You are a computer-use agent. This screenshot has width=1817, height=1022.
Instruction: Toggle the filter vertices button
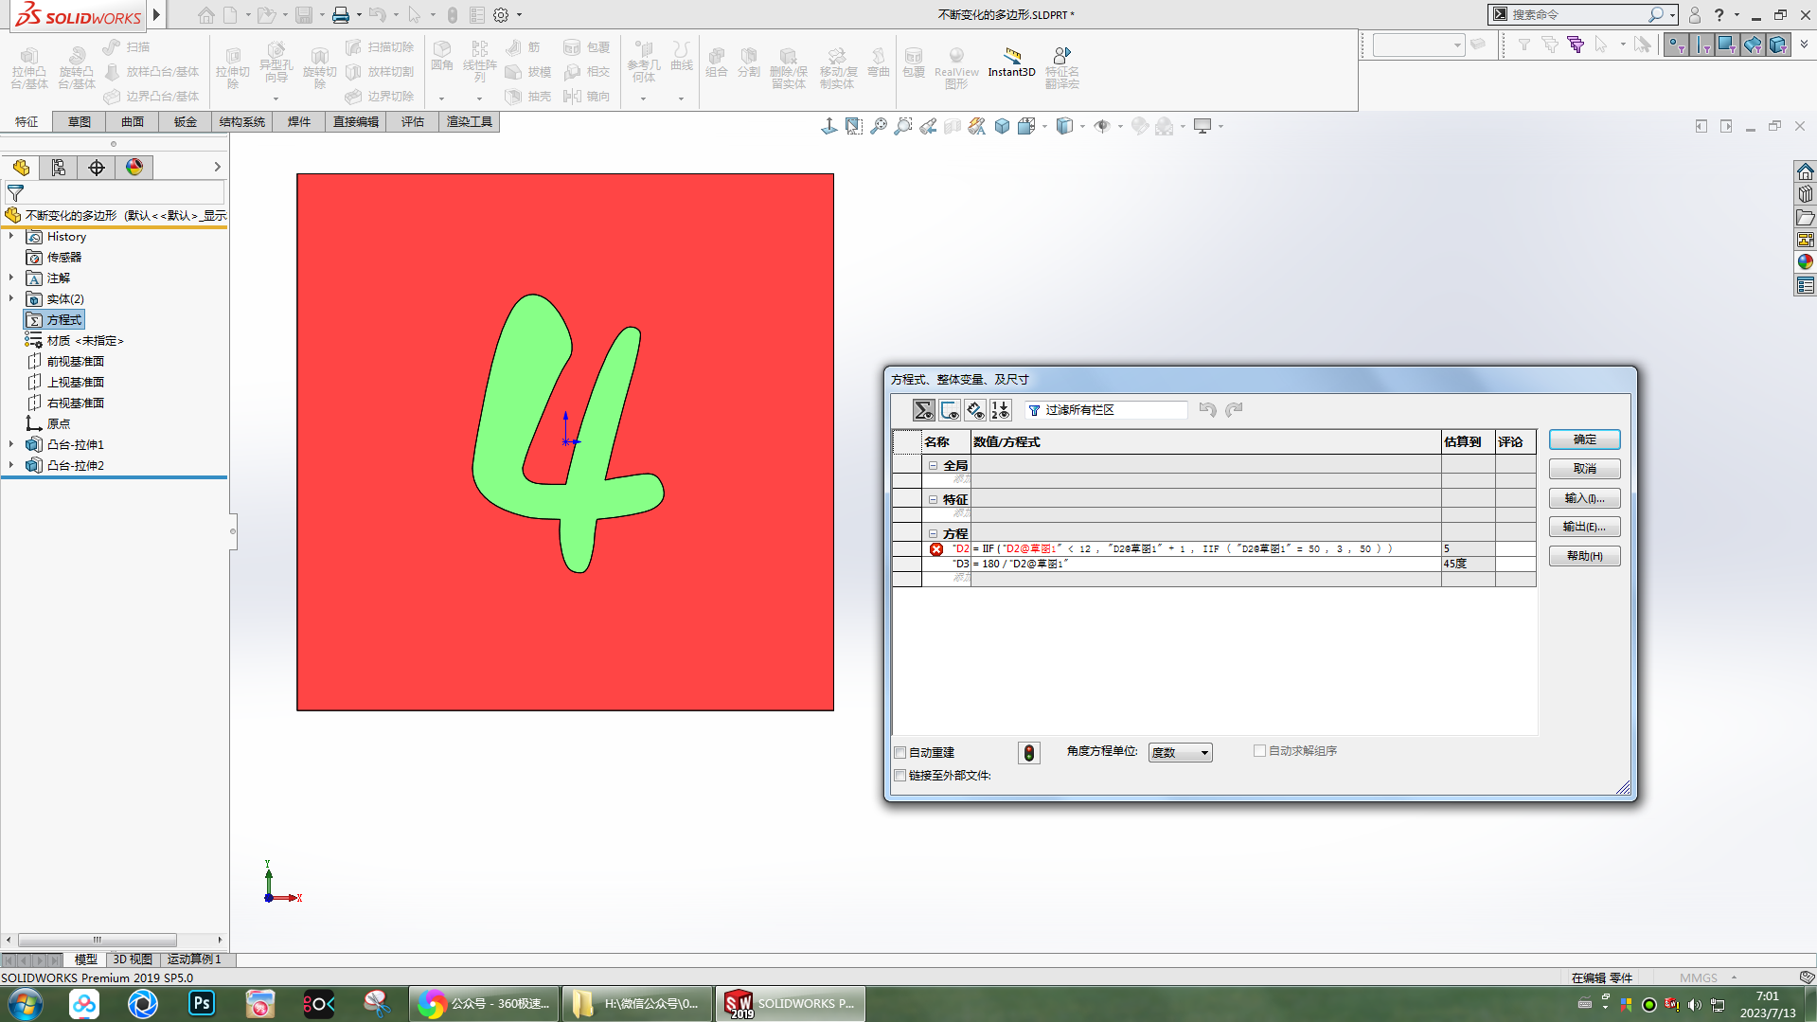click(x=1677, y=45)
